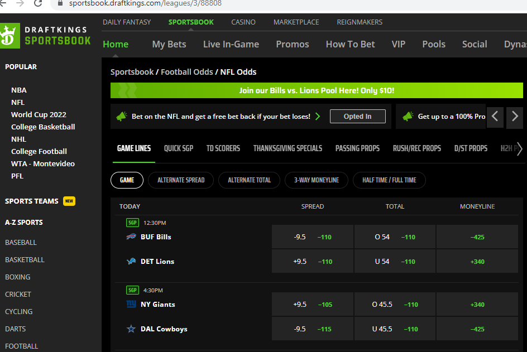Viewport: 527px width, 352px height.
Task: Open the TD Scorers tab
Action: tap(223, 148)
